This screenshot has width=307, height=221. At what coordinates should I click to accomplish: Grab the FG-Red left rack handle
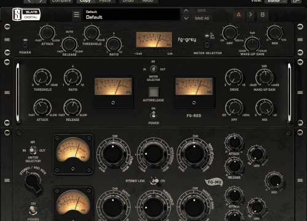tap(7, 93)
